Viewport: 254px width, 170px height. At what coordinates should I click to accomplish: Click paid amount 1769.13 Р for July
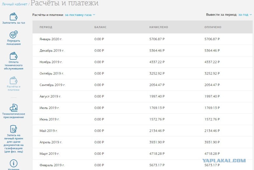point(212,108)
